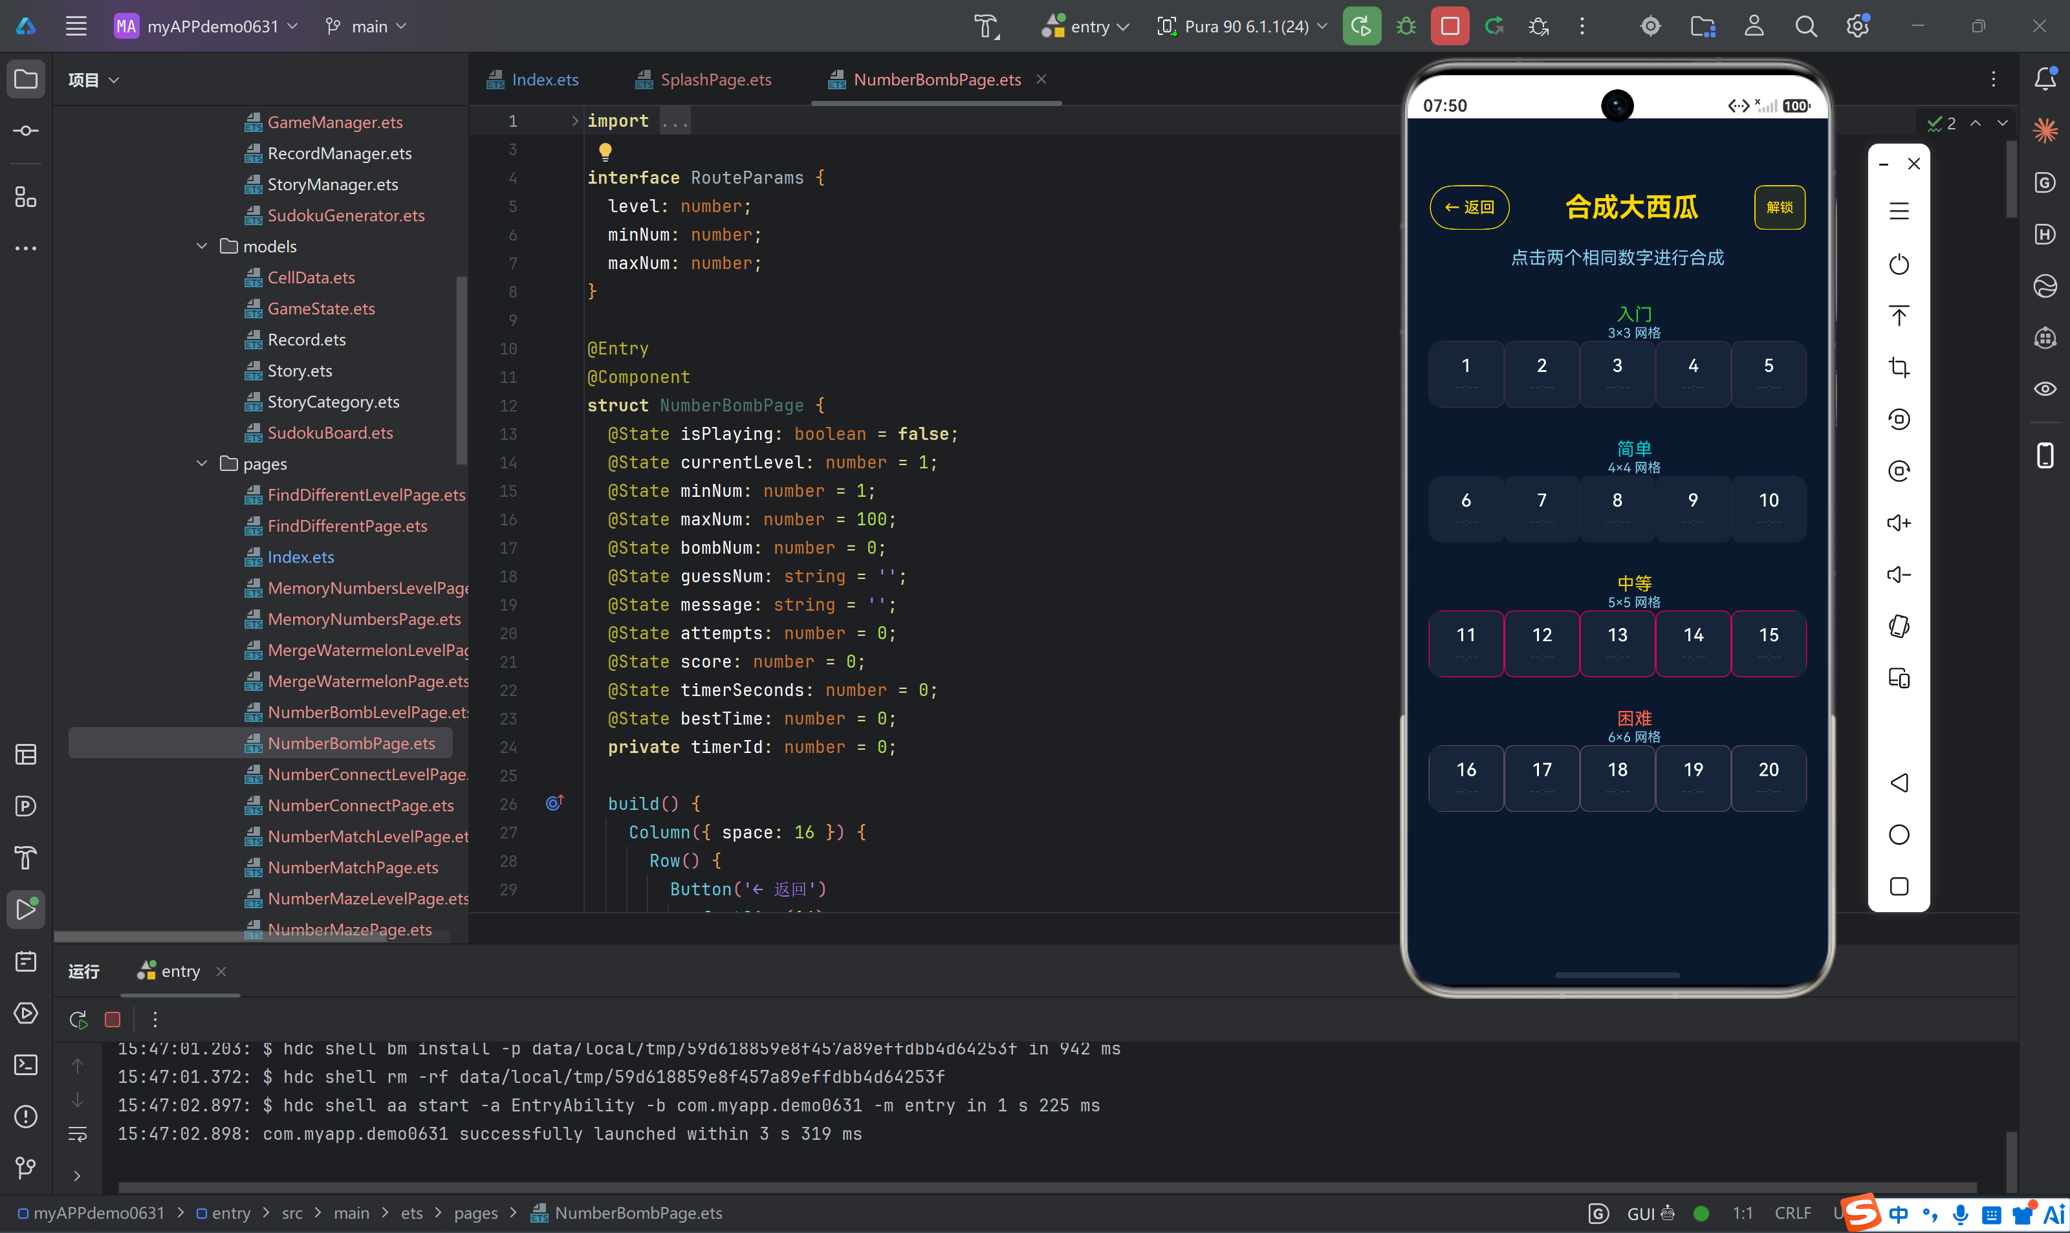Open the myAPPdemo0631 project dropdown
2070x1233 pixels.
[206, 27]
